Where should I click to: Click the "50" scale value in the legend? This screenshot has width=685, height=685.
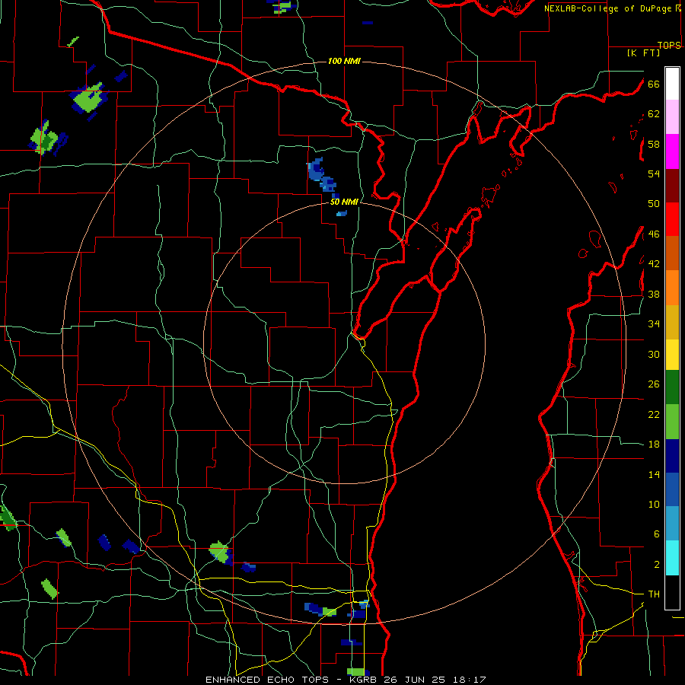654,204
